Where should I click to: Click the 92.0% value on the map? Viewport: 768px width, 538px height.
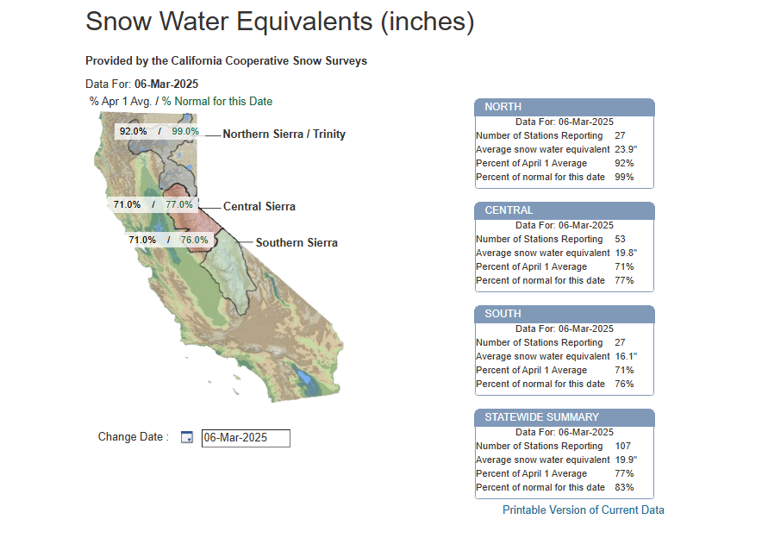tap(134, 131)
